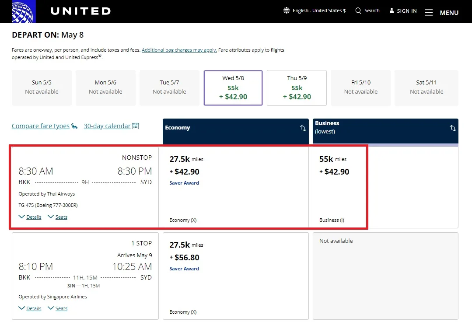Click the person sign-in icon
This screenshot has height=322, width=472.
pyautogui.click(x=392, y=10)
